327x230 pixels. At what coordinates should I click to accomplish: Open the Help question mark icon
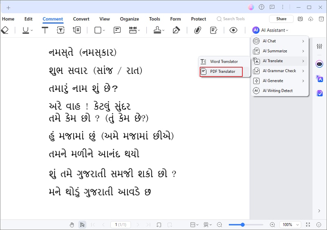[x=261, y=7]
